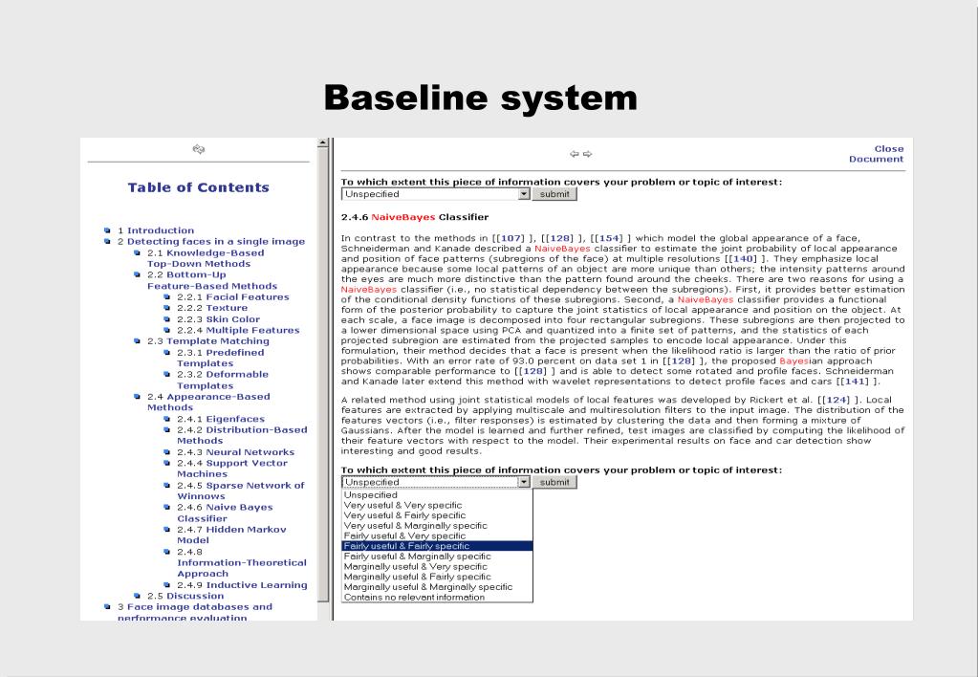Open '2.2 Bottom-Up Feature-Based Methods' section

(x=212, y=280)
